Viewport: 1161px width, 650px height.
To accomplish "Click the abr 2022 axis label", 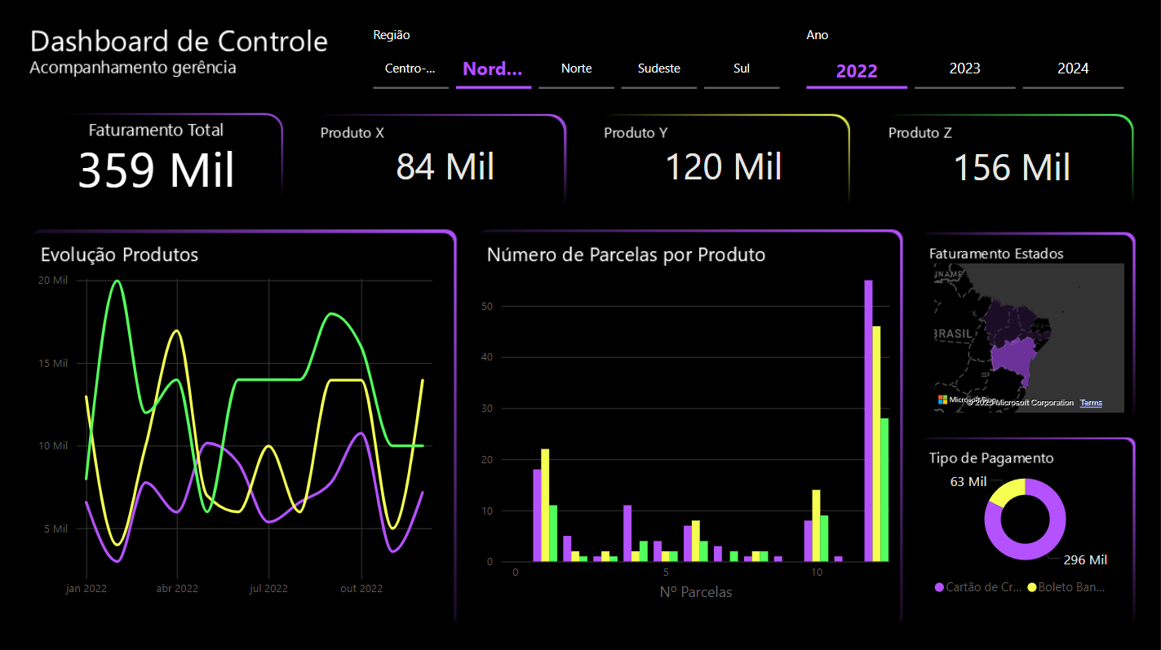I will click(x=177, y=588).
